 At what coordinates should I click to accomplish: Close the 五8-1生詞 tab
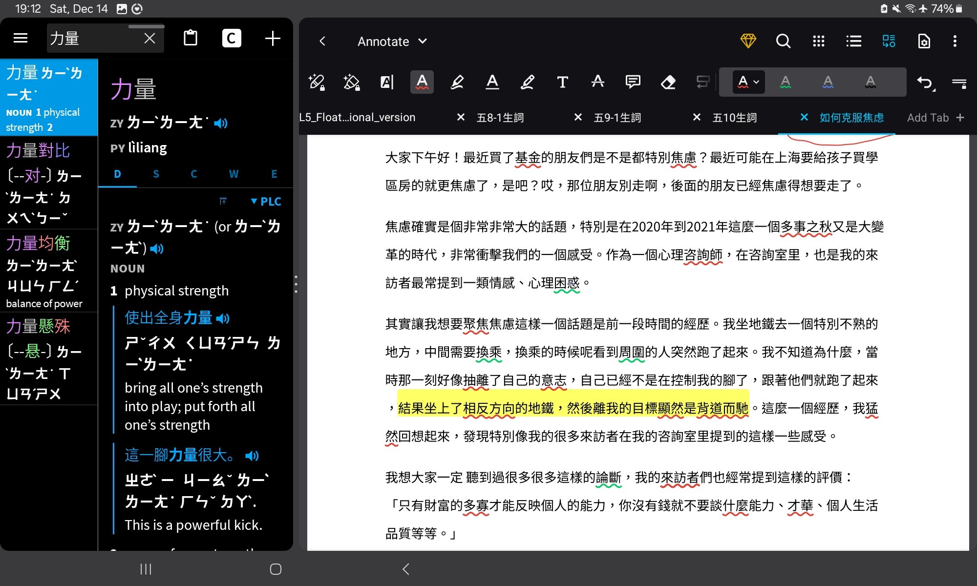coord(461,117)
